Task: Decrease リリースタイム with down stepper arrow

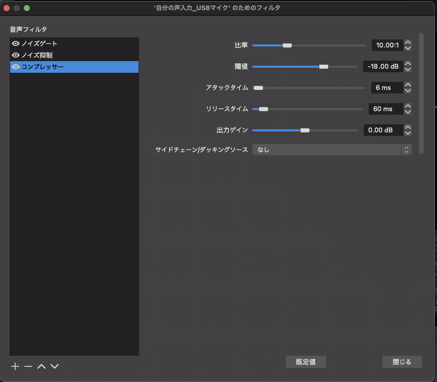Action: pyautogui.click(x=408, y=112)
